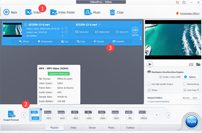Go back using the Back arrow icon
This screenshot has height=133, width=202.
(x=6, y=12)
